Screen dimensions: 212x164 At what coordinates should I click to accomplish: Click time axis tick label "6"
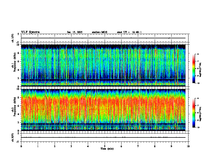[122, 146]
